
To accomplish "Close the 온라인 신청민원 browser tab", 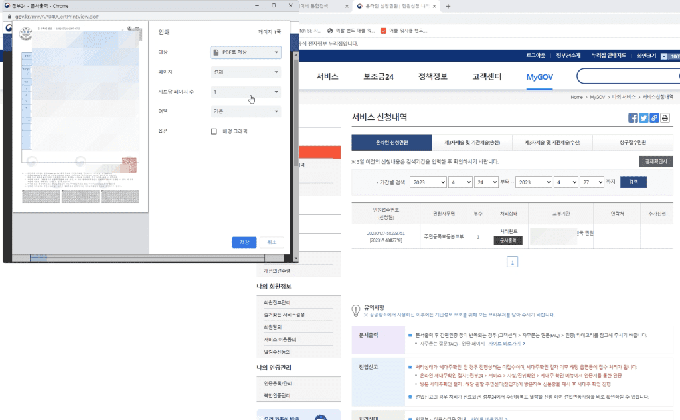I will click(434, 6).
